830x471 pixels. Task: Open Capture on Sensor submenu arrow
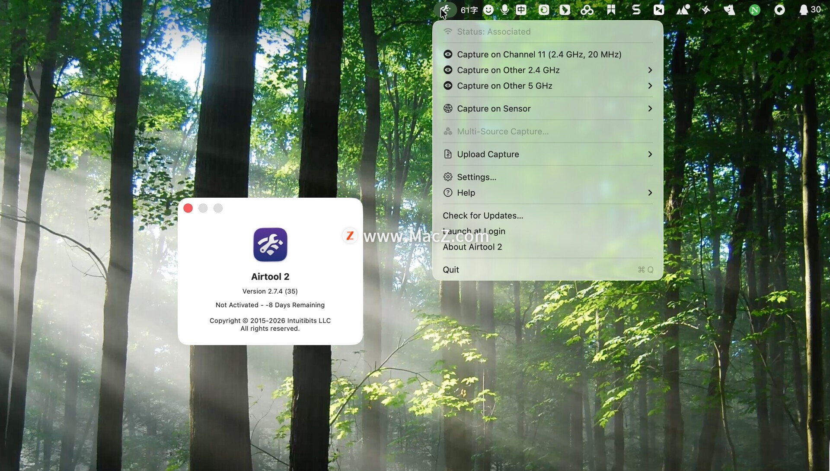(x=650, y=109)
